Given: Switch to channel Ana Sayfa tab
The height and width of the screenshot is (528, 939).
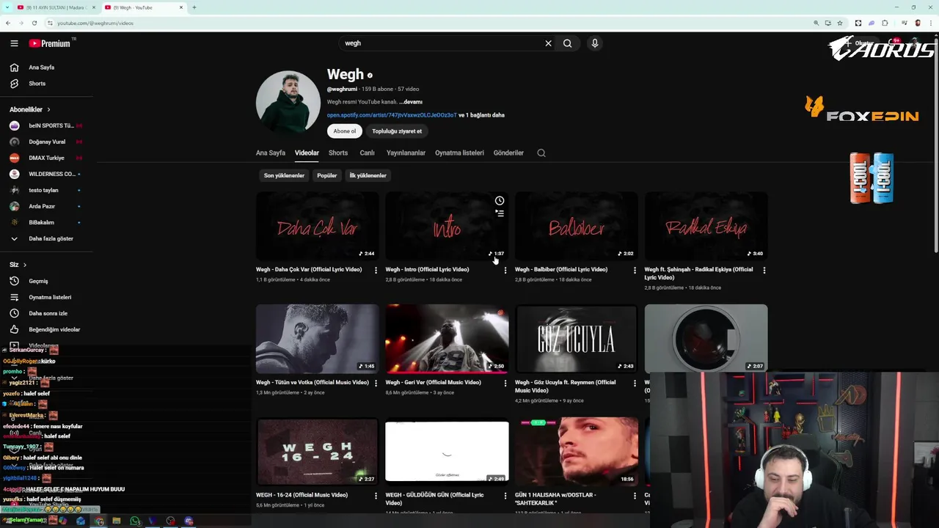Looking at the screenshot, I should (x=271, y=153).
